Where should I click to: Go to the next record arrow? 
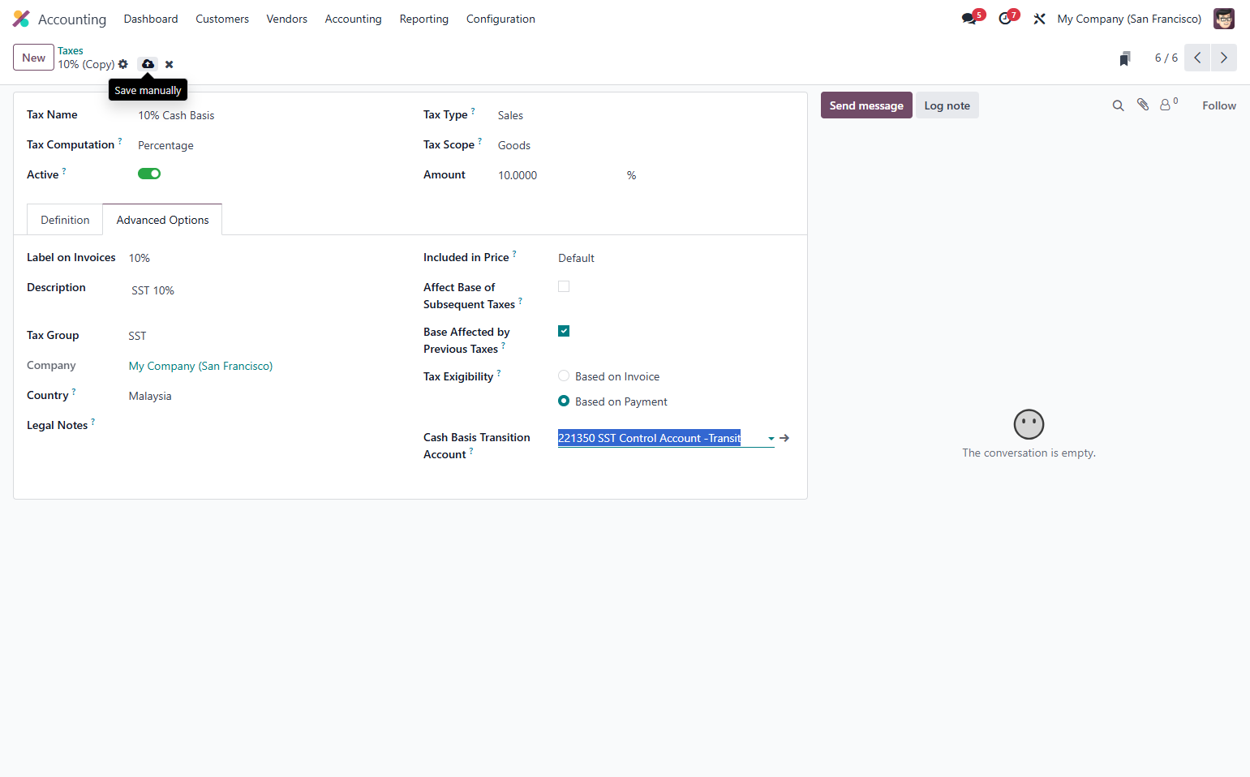(1224, 58)
